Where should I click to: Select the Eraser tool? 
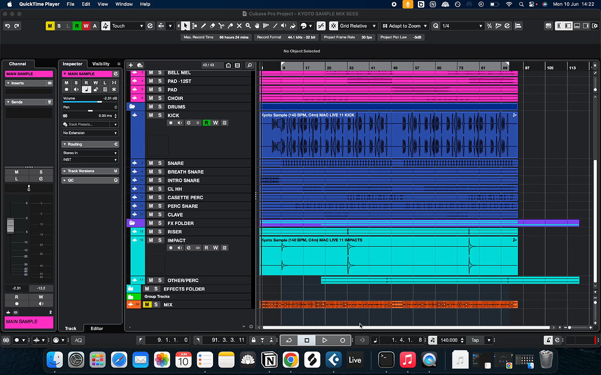click(x=212, y=26)
